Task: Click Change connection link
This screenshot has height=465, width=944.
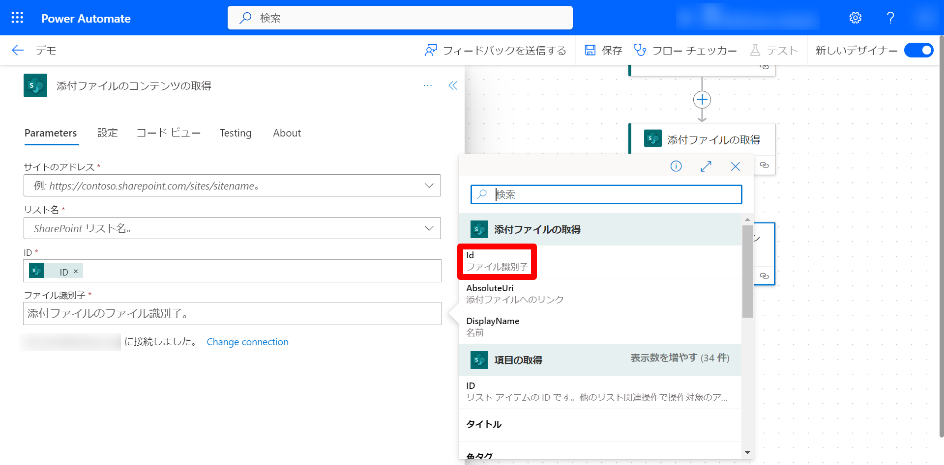Action: tap(247, 342)
